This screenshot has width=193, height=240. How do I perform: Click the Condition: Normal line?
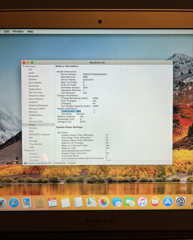click(x=73, y=114)
